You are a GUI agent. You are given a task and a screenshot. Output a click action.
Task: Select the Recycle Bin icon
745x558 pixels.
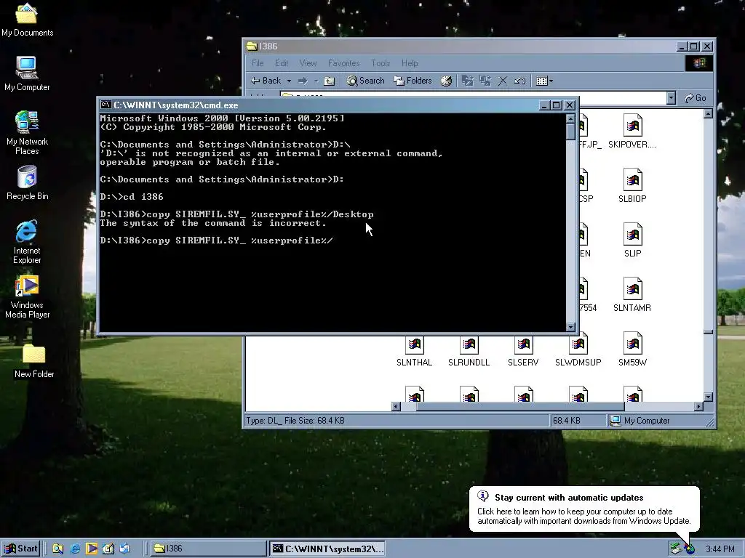point(27,182)
